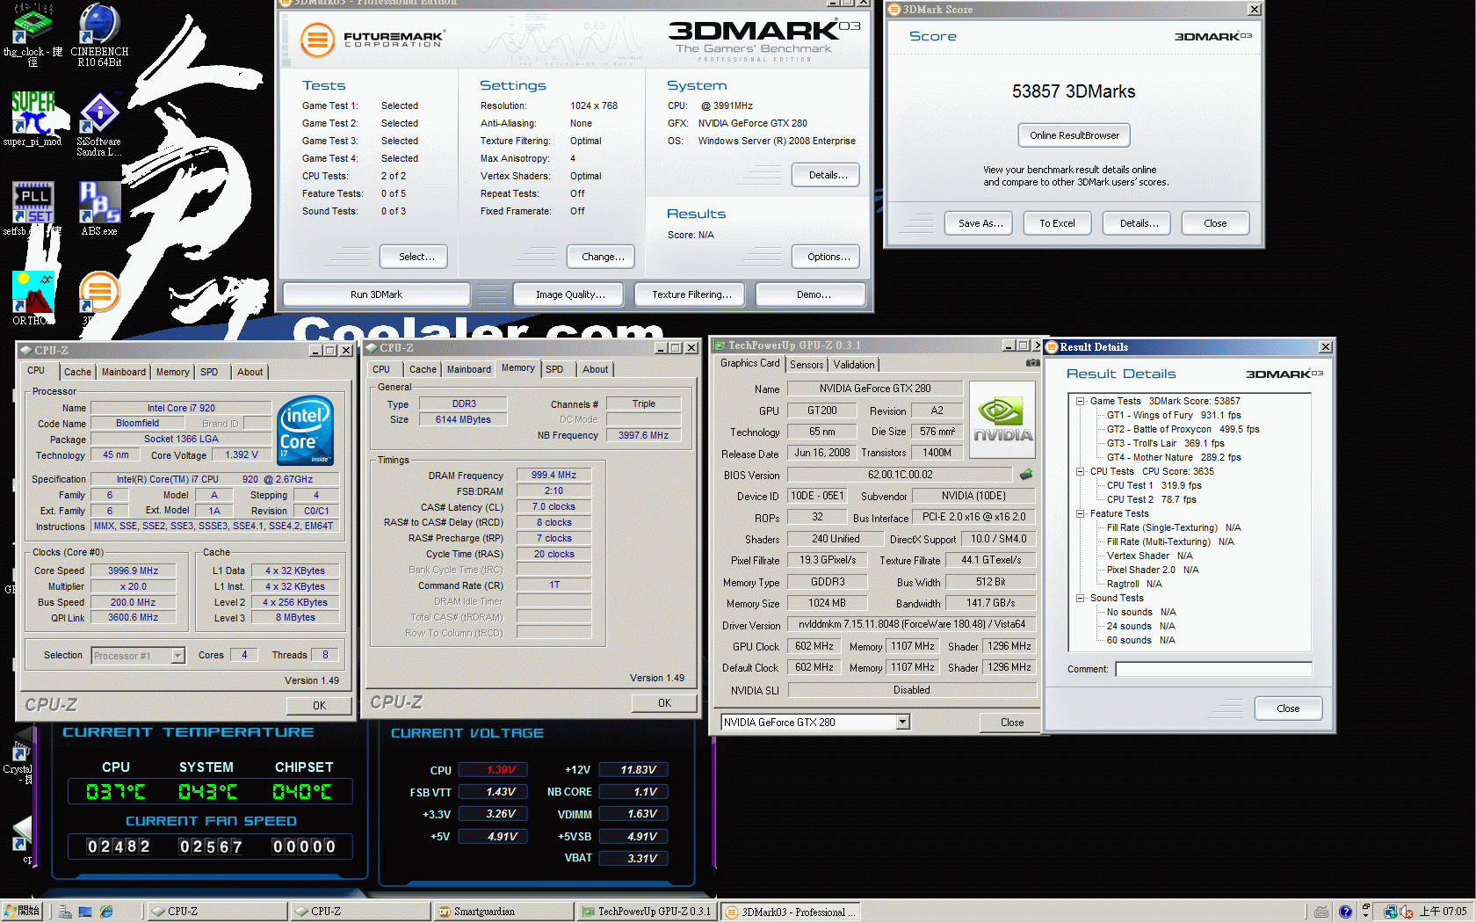Image resolution: width=1476 pixels, height=923 pixels.
Task: Open the CINEBENCH R10 64Bit shortcut
Action: pyautogui.click(x=99, y=35)
